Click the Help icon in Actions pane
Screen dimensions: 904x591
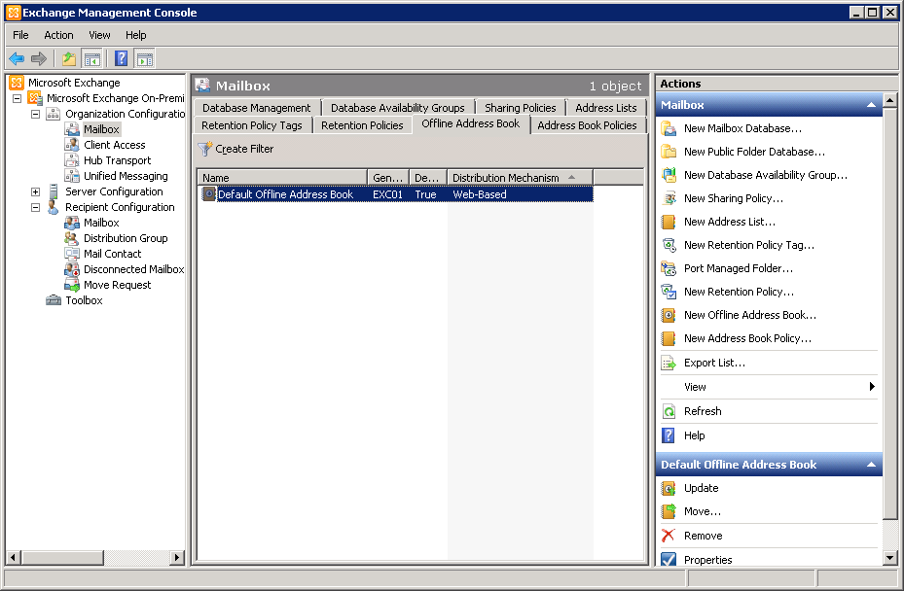pyautogui.click(x=669, y=435)
